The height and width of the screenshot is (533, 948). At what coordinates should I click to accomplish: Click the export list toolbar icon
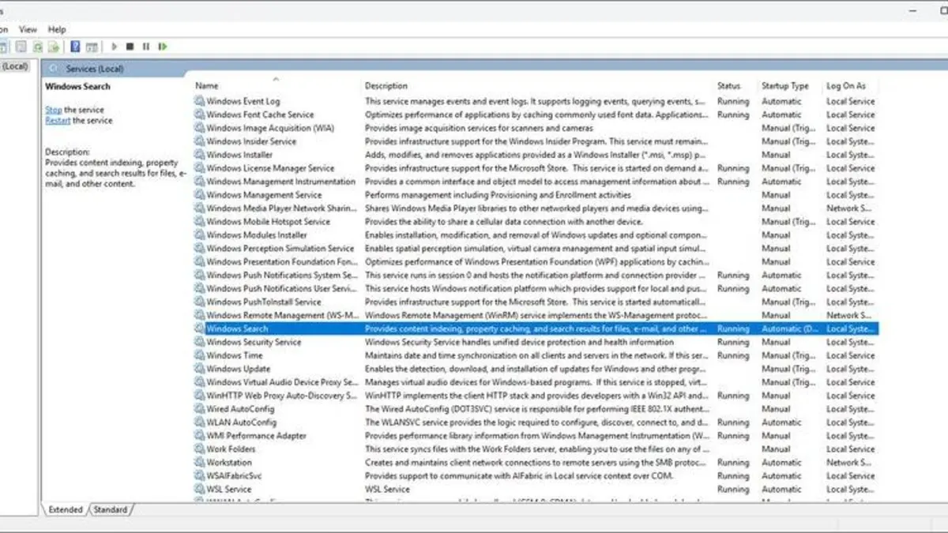tap(53, 47)
